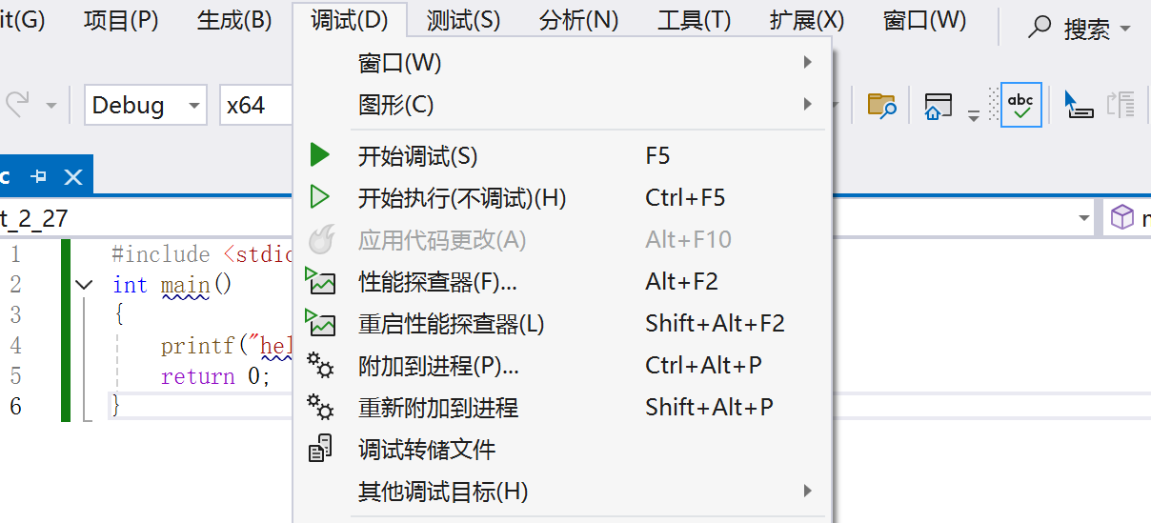Click the green Start Debugging play icon
This screenshot has width=1151, height=523.
tap(320, 155)
